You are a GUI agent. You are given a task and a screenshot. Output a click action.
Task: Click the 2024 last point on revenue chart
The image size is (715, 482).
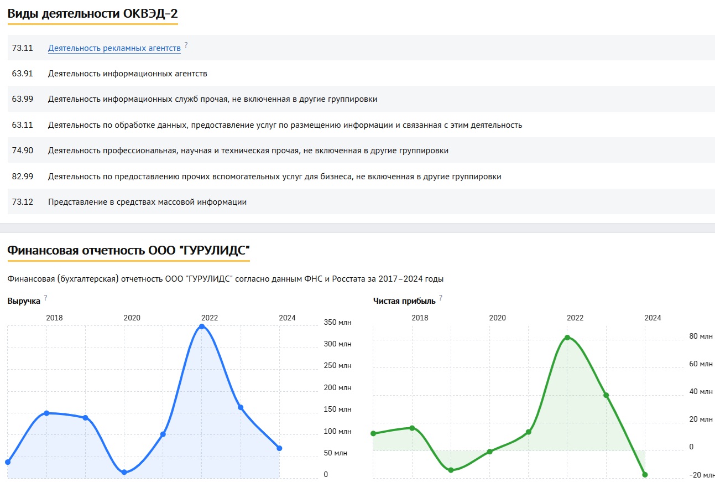click(279, 448)
